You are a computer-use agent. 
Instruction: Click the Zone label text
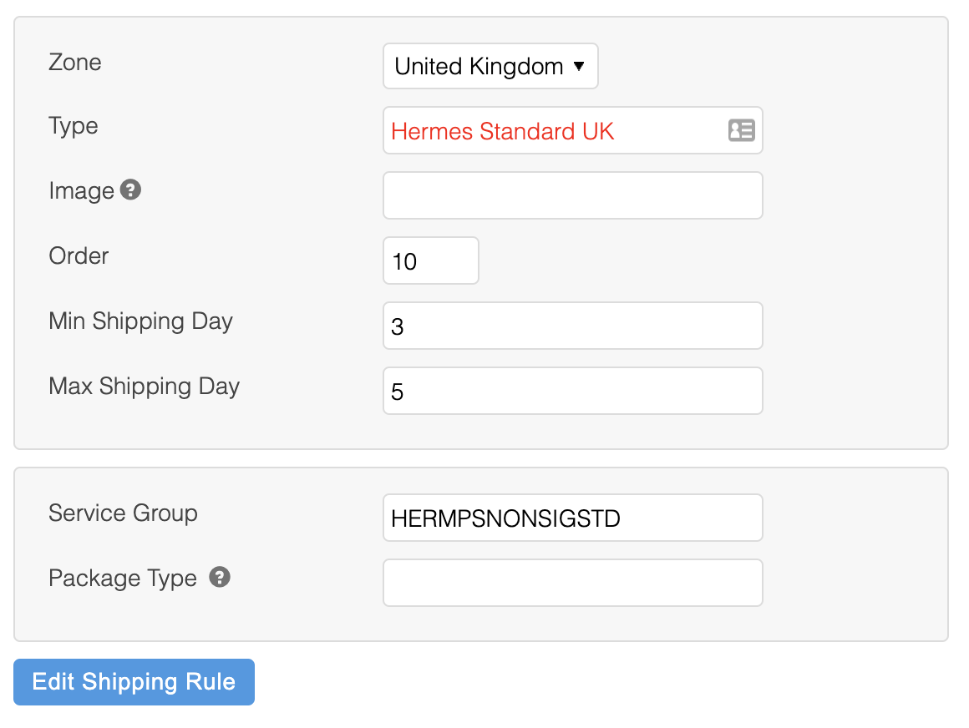(x=75, y=63)
